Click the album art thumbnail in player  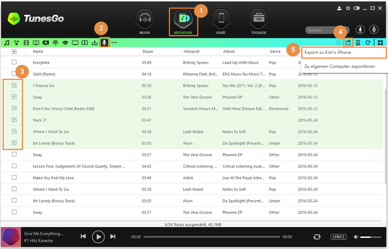[x=10, y=237]
